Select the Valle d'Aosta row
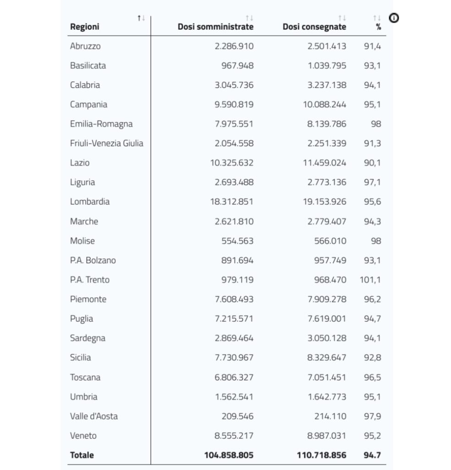Image resolution: width=451 pixels, height=470 pixels. click(x=226, y=416)
